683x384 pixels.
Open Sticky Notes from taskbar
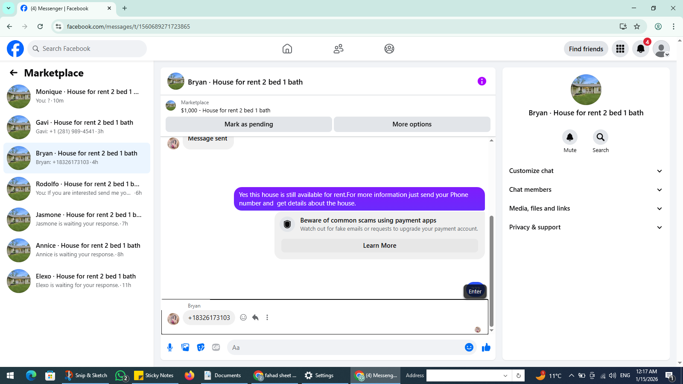(154, 375)
